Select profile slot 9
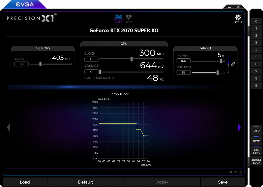Viewport: 263px width, 187px height. (256, 86)
